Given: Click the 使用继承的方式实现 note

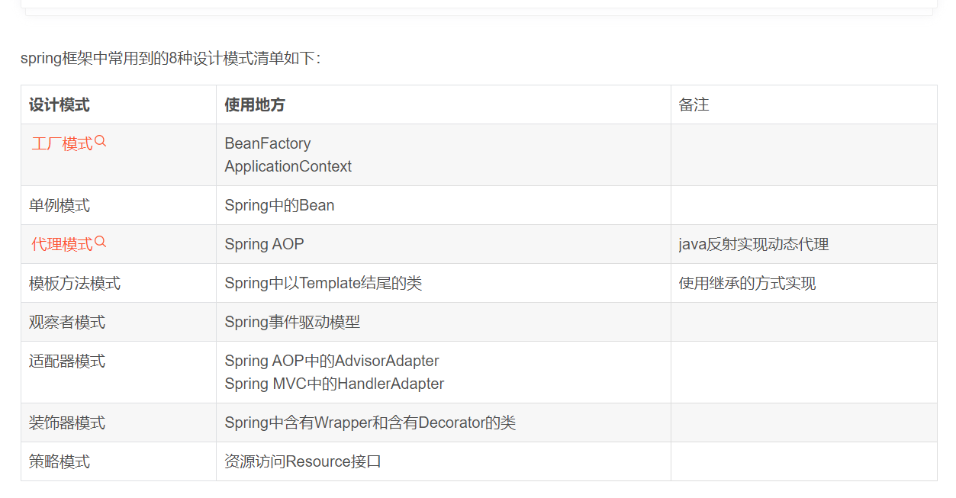Looking at the screenshot, I should point(747,284).
